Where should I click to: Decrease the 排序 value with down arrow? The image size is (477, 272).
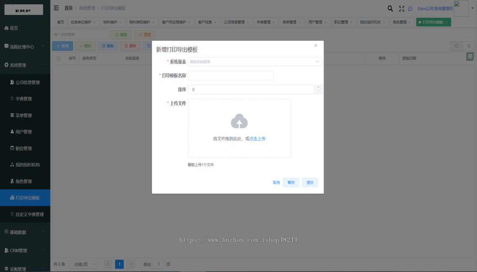tap(318, 92)
